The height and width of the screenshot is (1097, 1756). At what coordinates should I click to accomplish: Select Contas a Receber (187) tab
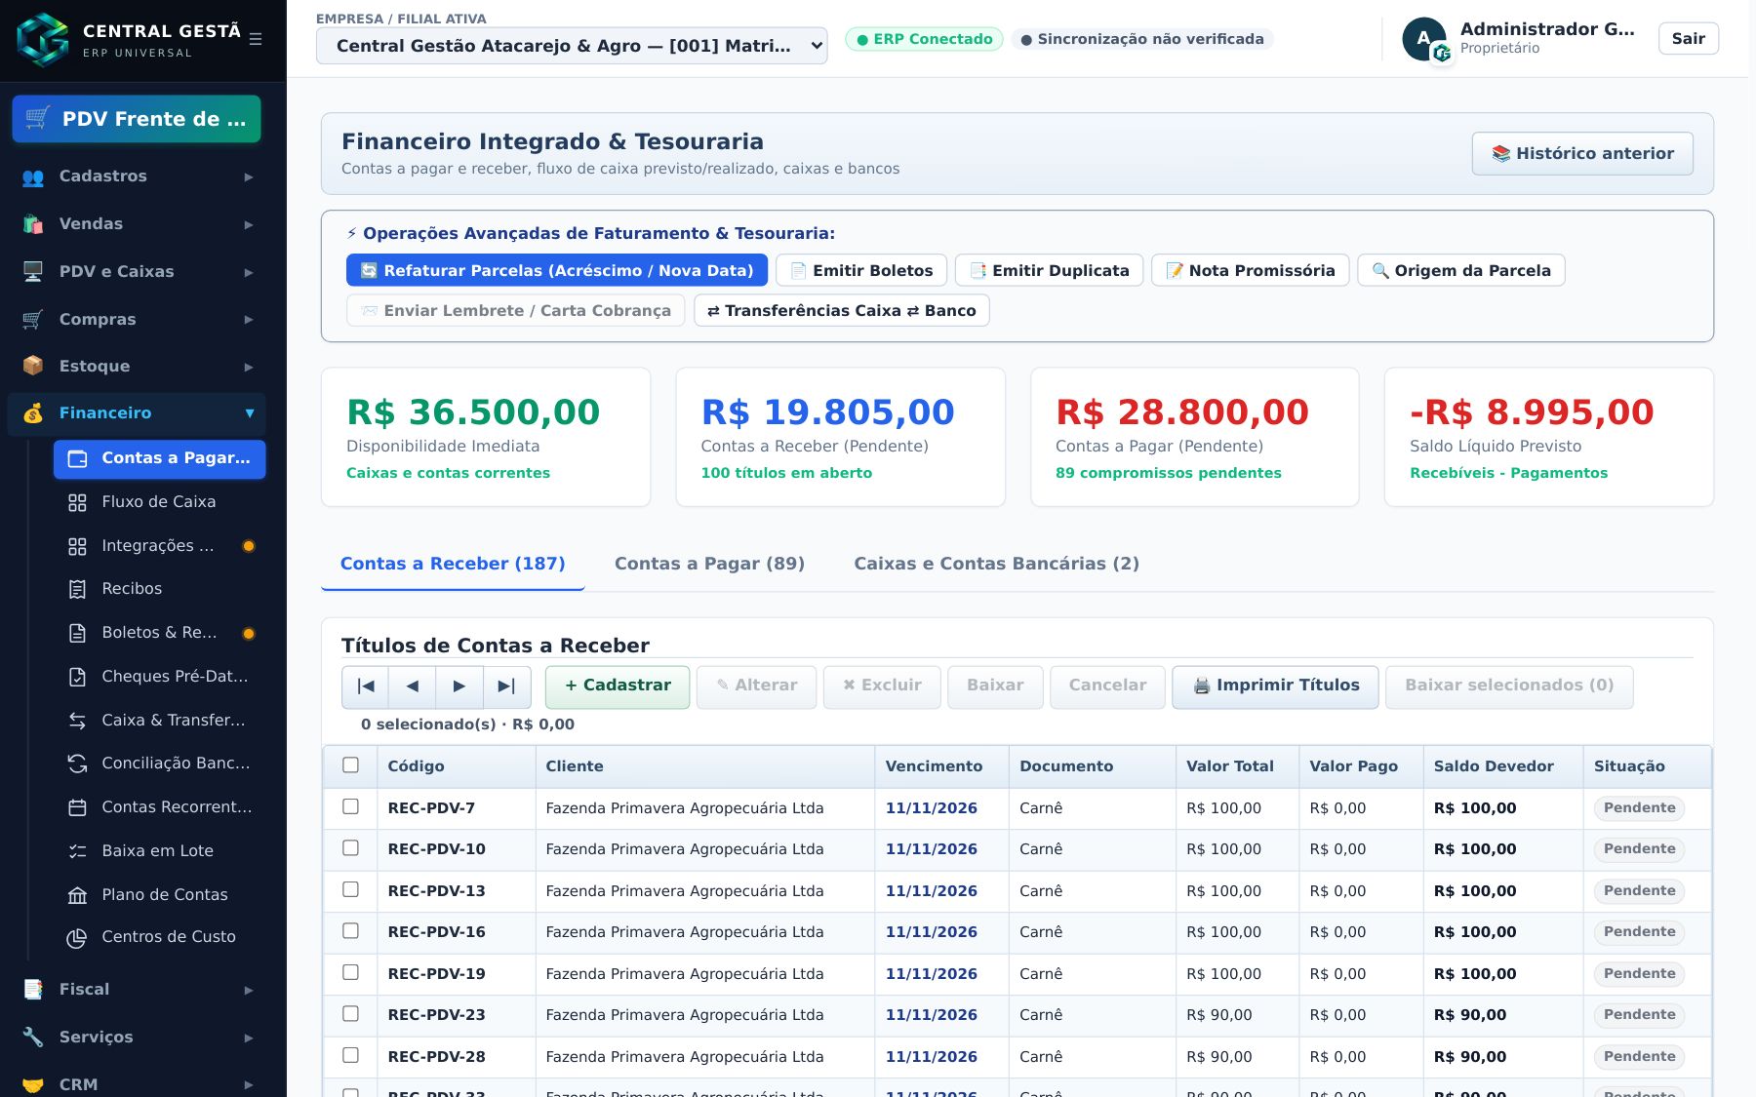pos(453,564)
